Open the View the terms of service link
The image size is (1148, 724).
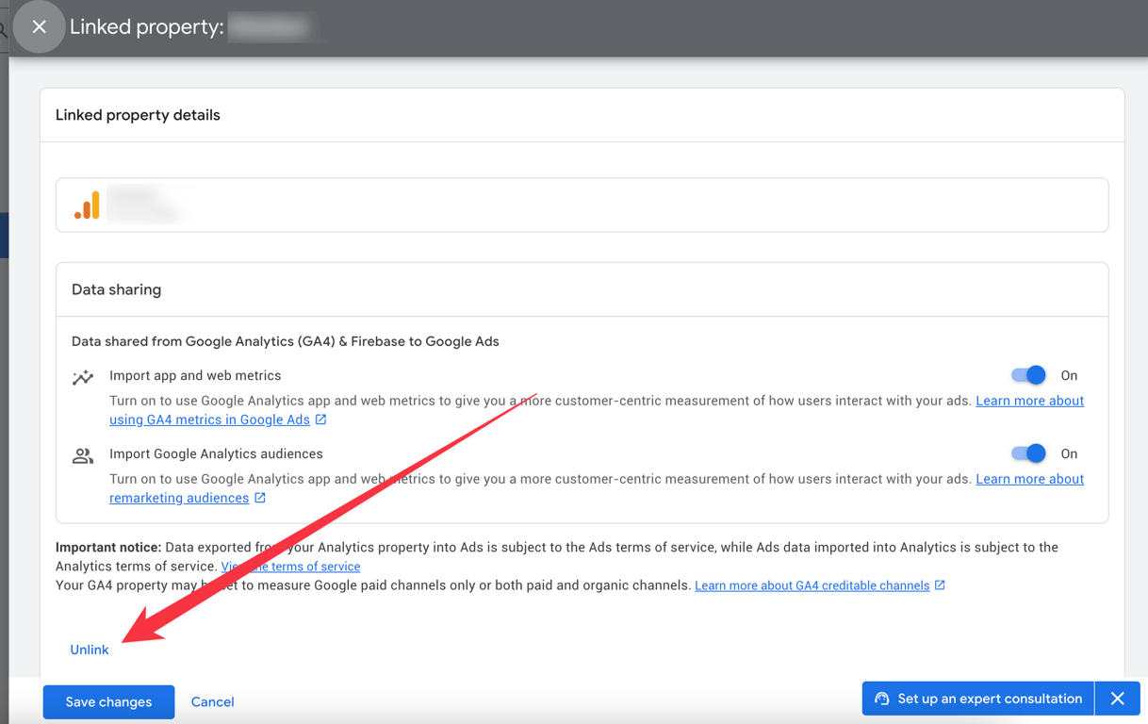point(290,567)
